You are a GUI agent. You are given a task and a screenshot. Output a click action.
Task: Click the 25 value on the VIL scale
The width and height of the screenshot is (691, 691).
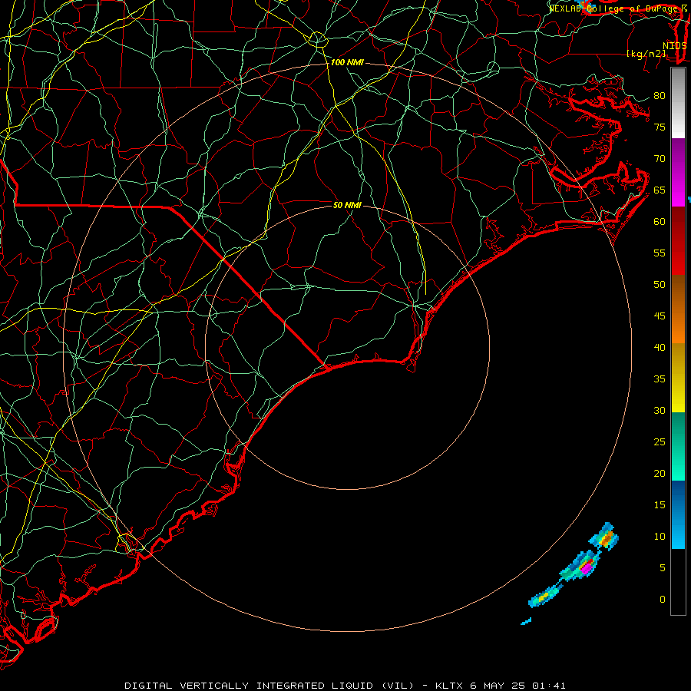[660, 442]
